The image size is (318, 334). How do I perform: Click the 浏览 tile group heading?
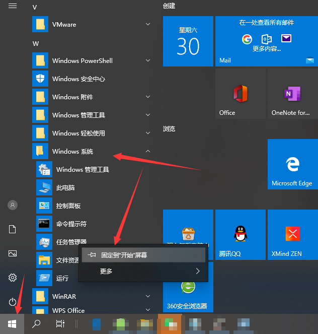point(169,128)
